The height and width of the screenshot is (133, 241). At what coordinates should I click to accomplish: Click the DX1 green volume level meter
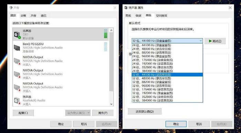tap(106, 34)
